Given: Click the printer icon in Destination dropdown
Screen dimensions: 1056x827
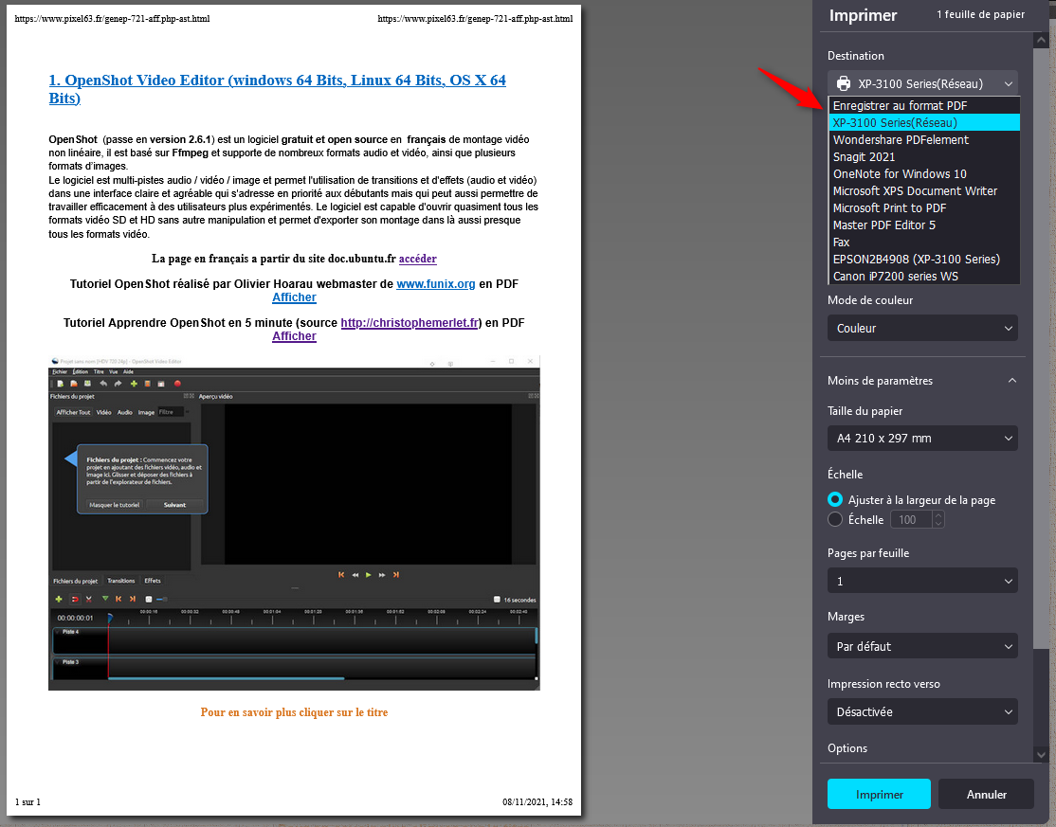Looking at the screenshot, I should tap(843, 83).
